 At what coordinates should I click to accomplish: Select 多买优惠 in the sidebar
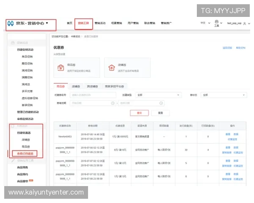point(27,91)
